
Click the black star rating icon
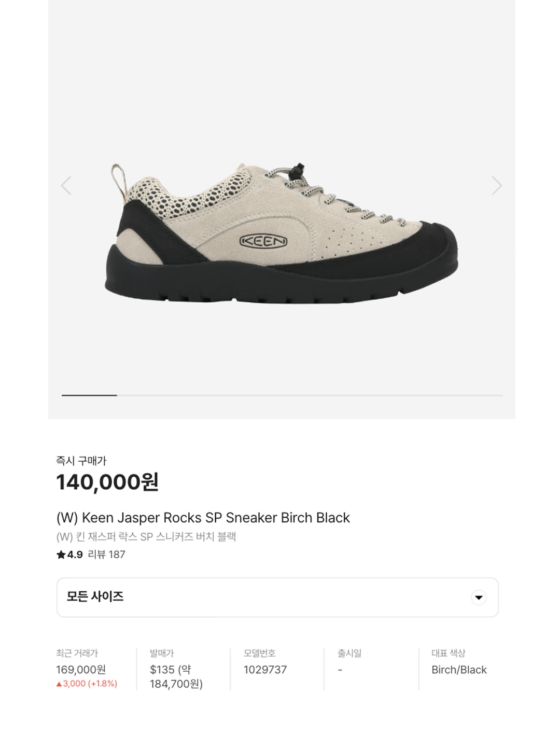pos(61,555)
